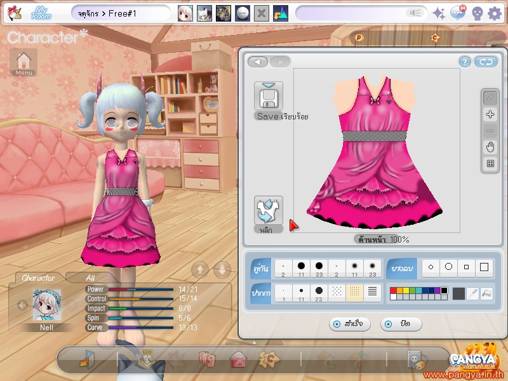Select the highlighted dense dot pattern pen
508x381 pixels.
(355, 293)
